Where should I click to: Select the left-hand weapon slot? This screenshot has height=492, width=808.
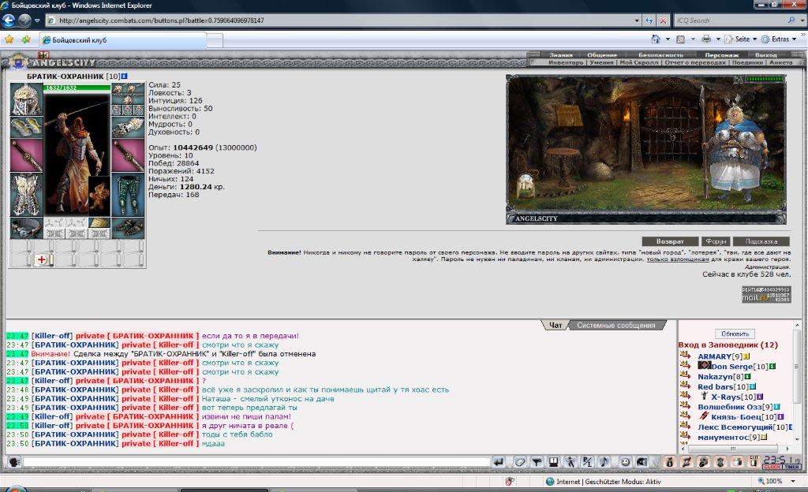pos(26,155)
